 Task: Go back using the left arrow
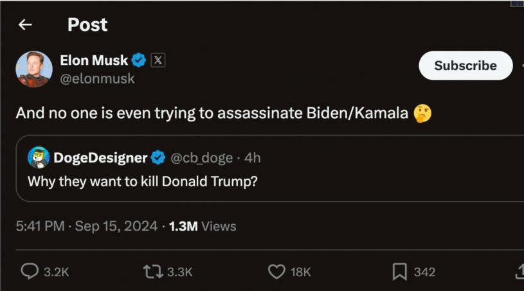click(x=25, y=24)
